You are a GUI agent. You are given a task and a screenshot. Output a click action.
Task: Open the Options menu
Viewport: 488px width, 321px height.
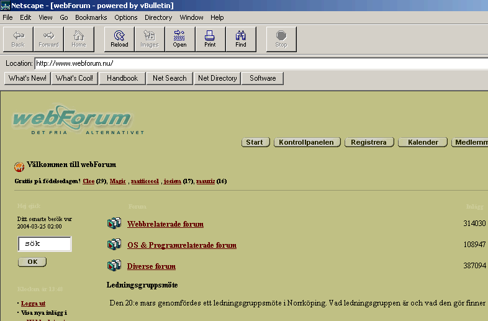pyautogui.click(x=126, y=17)
